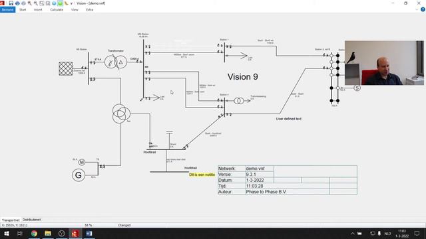Click the yellow brush toolbar icon

click(x=66, y=3)
